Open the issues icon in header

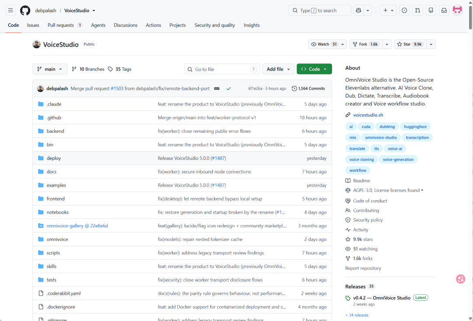[404, 11]
